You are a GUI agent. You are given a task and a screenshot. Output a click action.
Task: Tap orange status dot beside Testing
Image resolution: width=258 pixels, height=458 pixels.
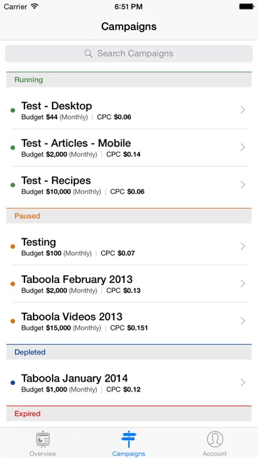pos(13,247)
